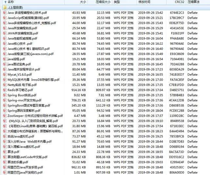Click compressed size value 86.91 MB

coord(104,131)
